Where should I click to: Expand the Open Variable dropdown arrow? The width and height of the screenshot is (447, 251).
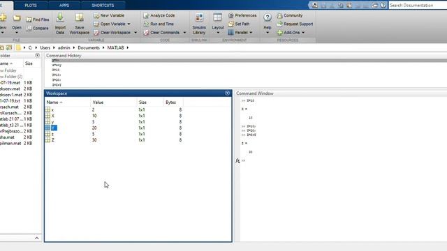click(129, 24)
